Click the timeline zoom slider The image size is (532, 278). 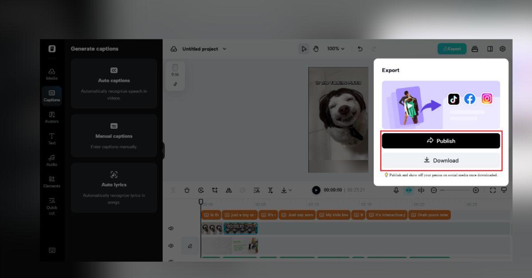pos(454,190)
